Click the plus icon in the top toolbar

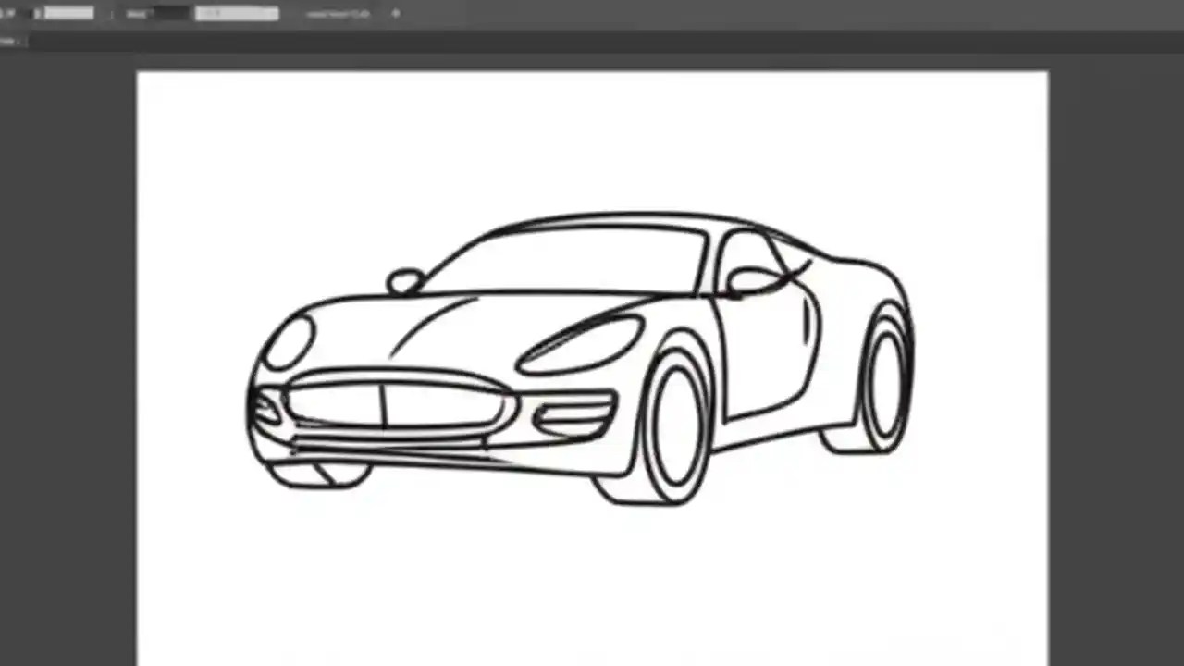click(x=395, y=13)
